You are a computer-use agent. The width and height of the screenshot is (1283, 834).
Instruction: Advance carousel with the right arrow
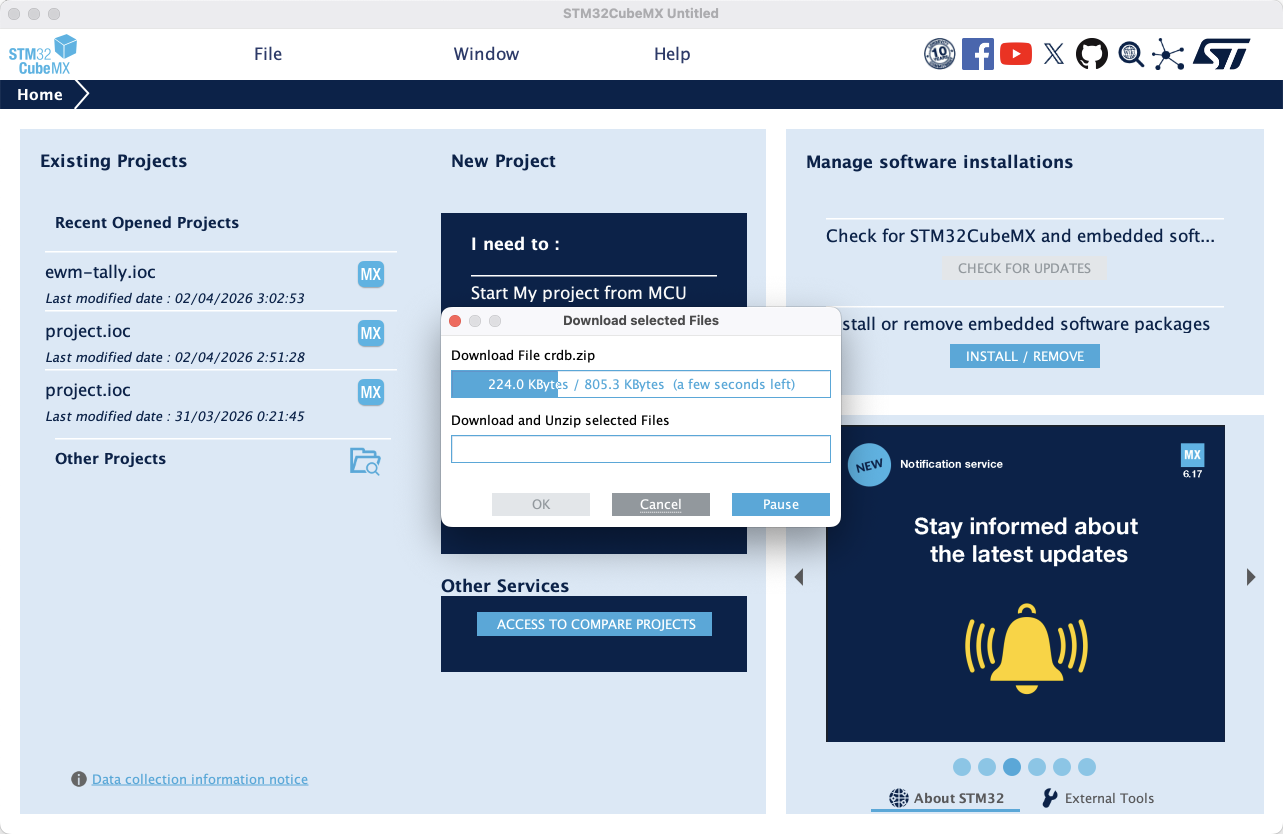pyautogui.click(x=1250, y=577)
